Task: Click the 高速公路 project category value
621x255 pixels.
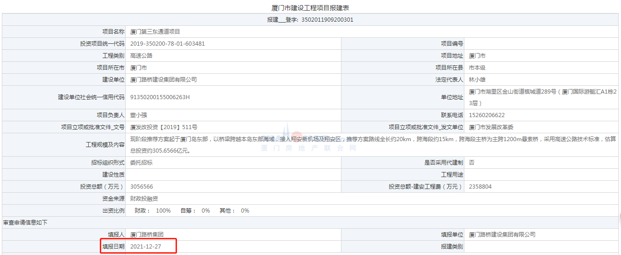Action: pos(141,56)
